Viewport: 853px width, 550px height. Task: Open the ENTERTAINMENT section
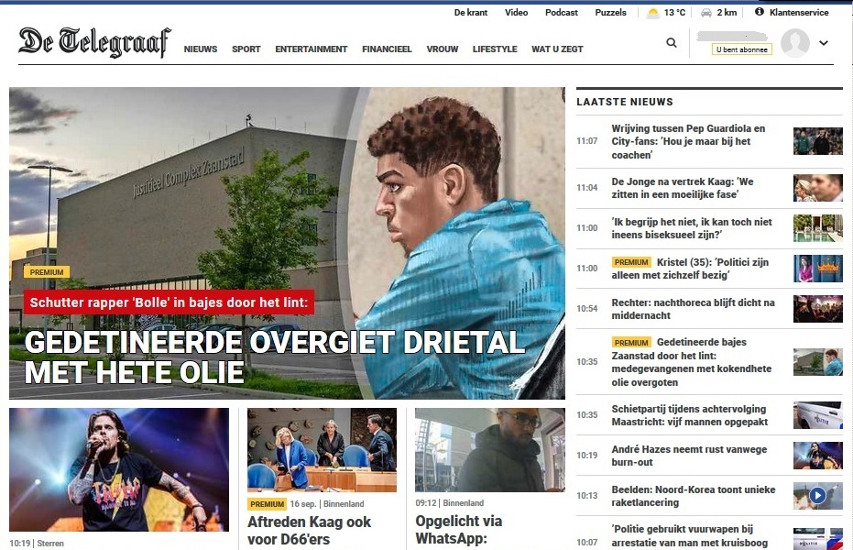coord(312,49)
